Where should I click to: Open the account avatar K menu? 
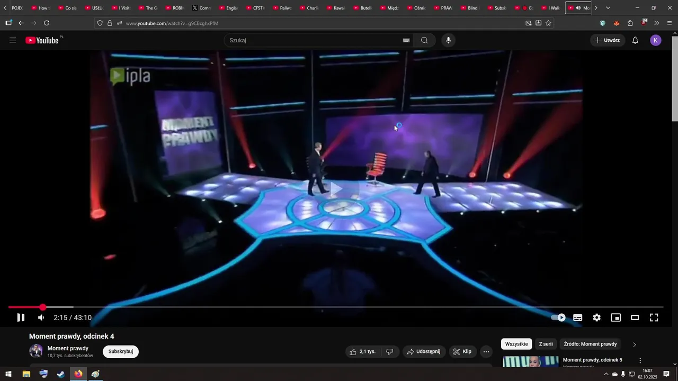click(656, 40)
